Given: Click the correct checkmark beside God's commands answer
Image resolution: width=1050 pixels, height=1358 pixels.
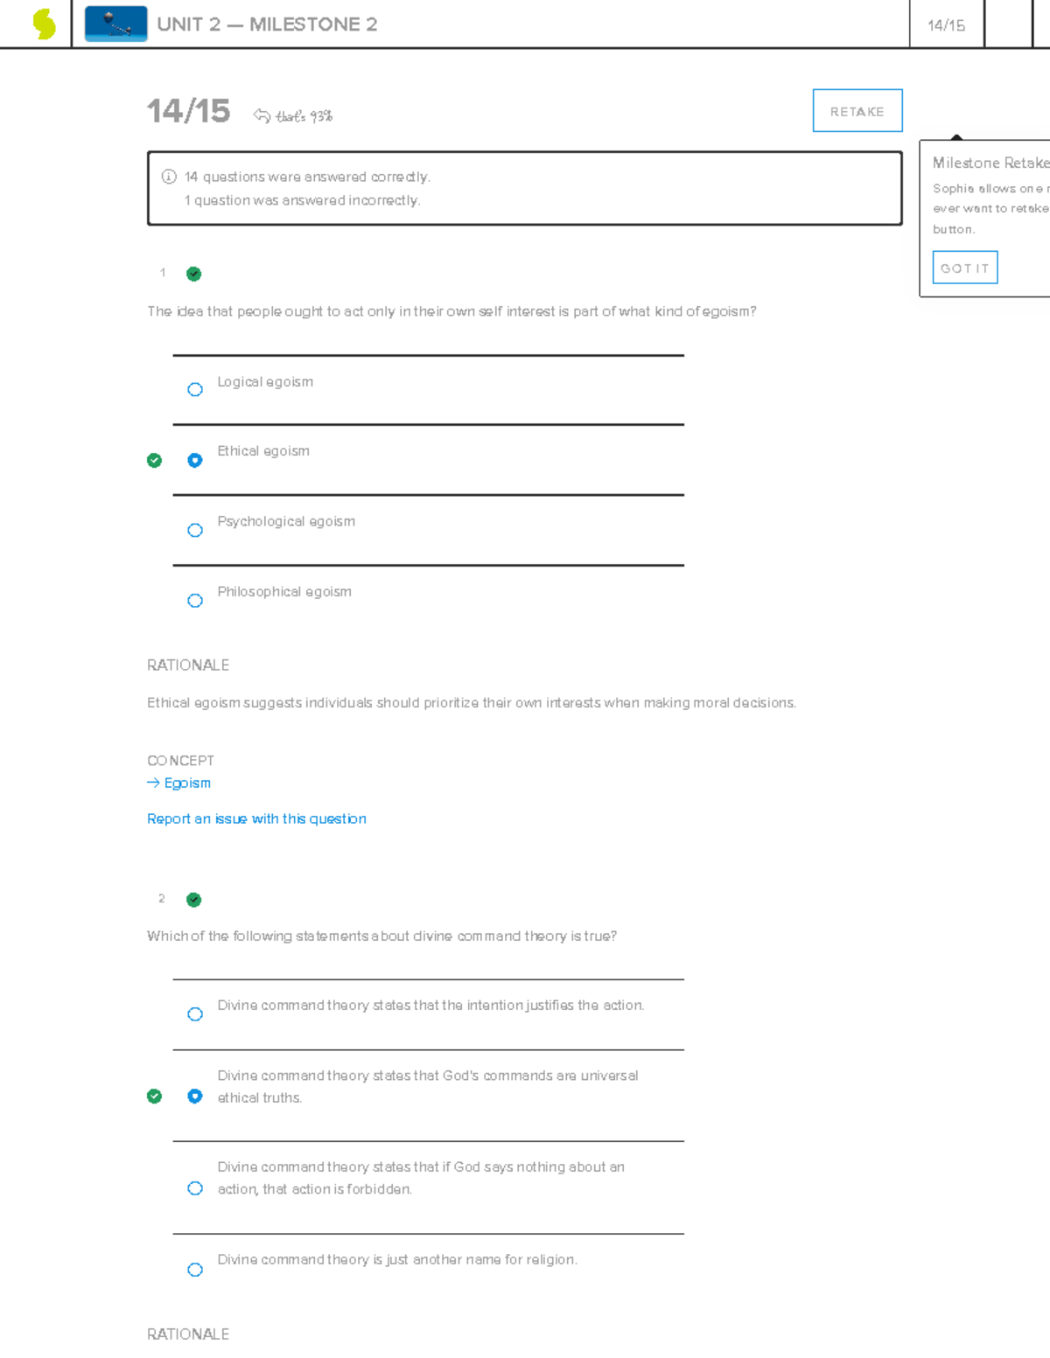Looking at the screenshot, I should 154,1097.
